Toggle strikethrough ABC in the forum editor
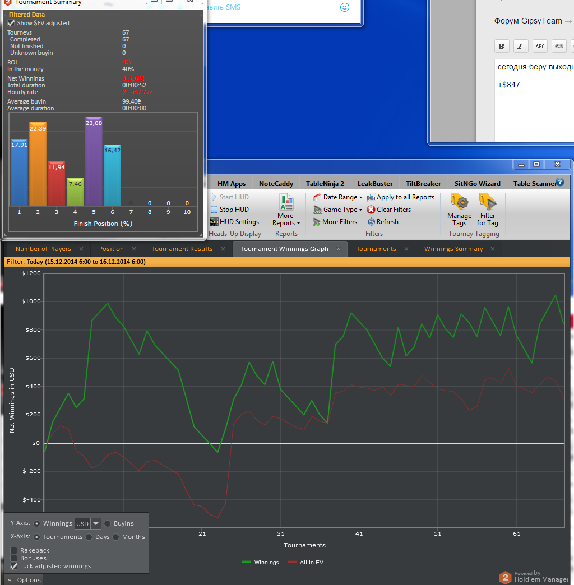Screen dimensions: 574x585 (540, 47)
